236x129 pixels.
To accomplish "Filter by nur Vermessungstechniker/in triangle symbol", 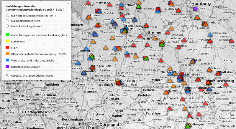I will [x=7, y=15].
